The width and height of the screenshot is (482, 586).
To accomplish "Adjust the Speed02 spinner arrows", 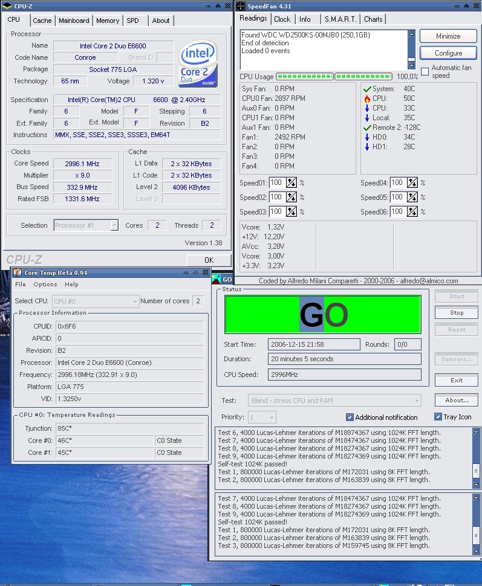I will point(291,197).
